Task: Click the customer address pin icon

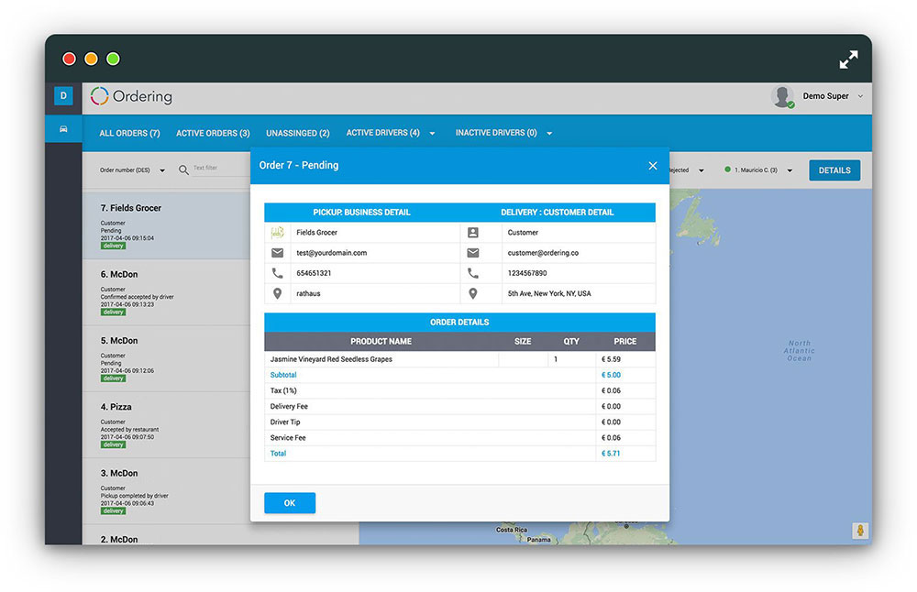Action: (x=472, y=293)
